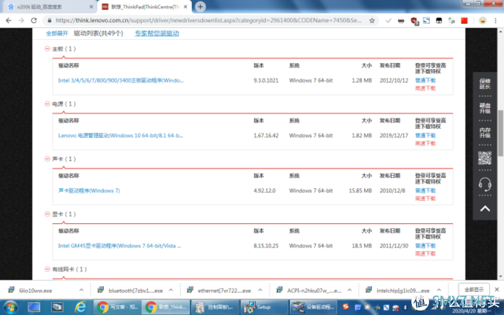This screenshot has height=315, width=504.
Task: Click the scroll-down arrow of page scrollbar
Action: pyautogui.click(x=500, y=276)
